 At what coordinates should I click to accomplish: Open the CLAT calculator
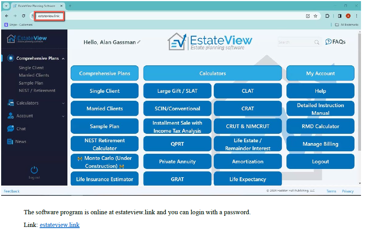click(248, 91)
